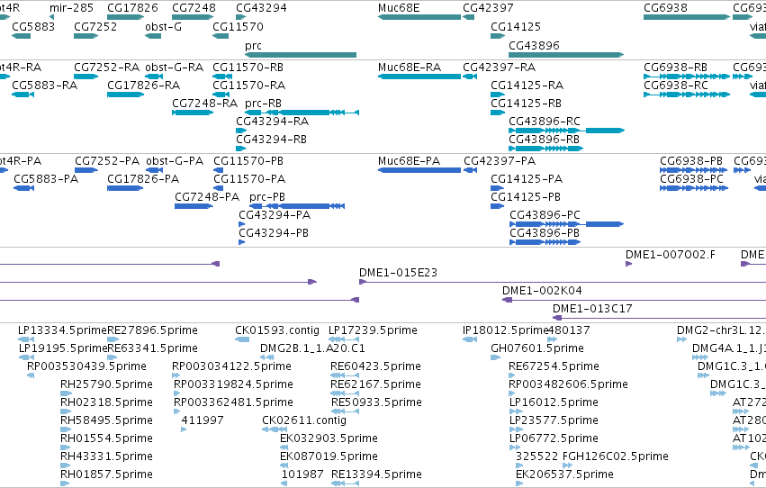Click the CG6938 gene label
The image size is (766, 488).
665,8
